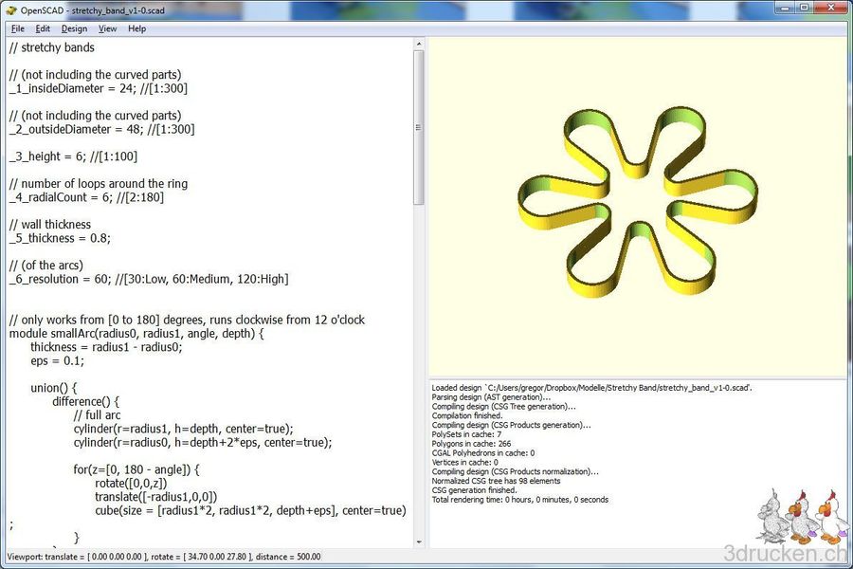Image resolution: width=853 pixels, height=569 pixels.
Task: Click the OpenSCAD app icon in title bar
Action: click(11, 9)
